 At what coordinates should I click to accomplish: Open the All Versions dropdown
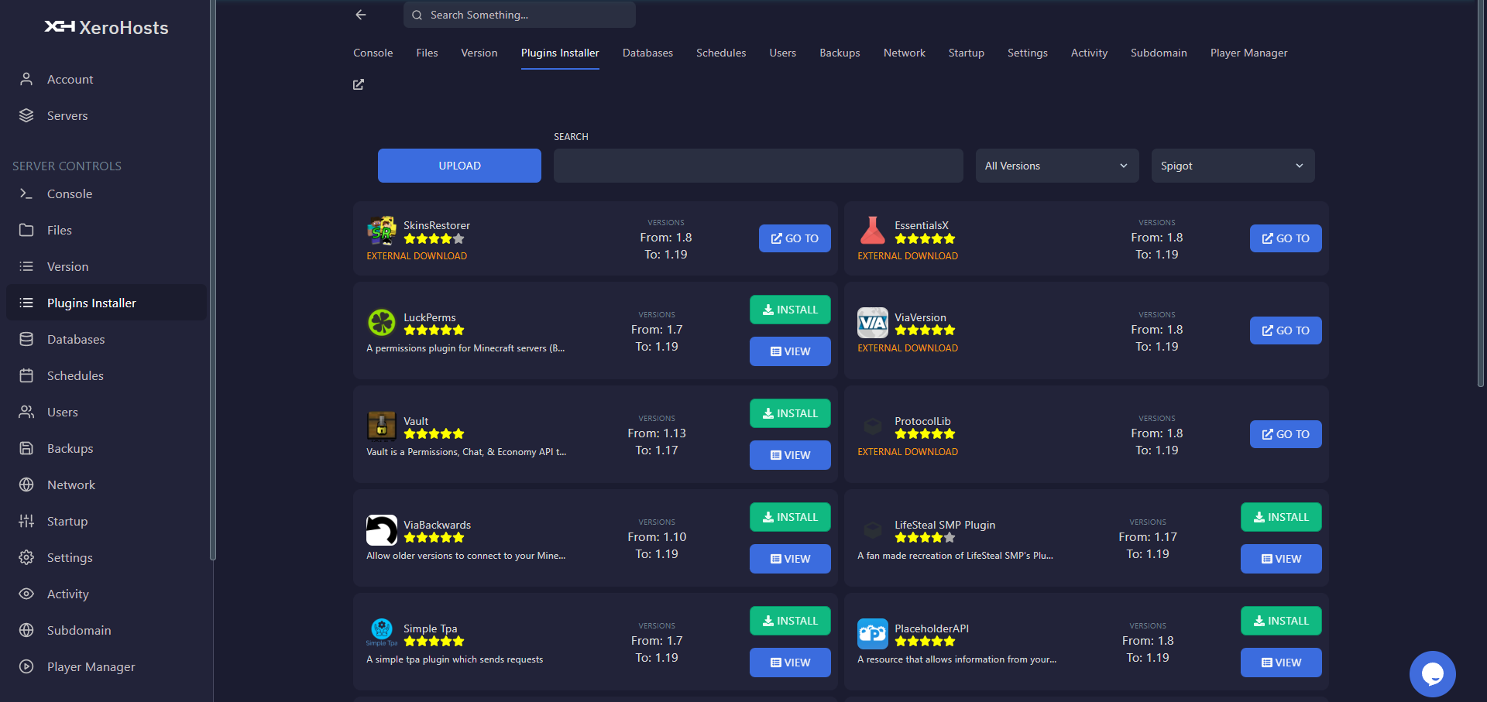(1057, 166)
